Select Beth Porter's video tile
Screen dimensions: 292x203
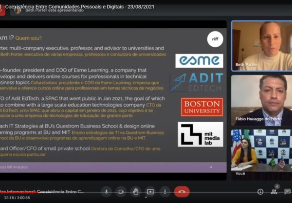261,46
